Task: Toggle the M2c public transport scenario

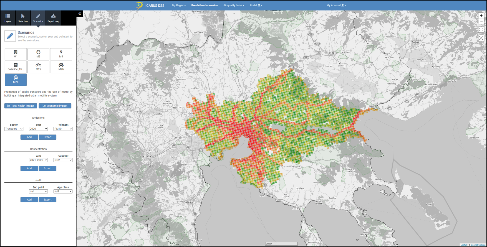Action: pos(16,80)
